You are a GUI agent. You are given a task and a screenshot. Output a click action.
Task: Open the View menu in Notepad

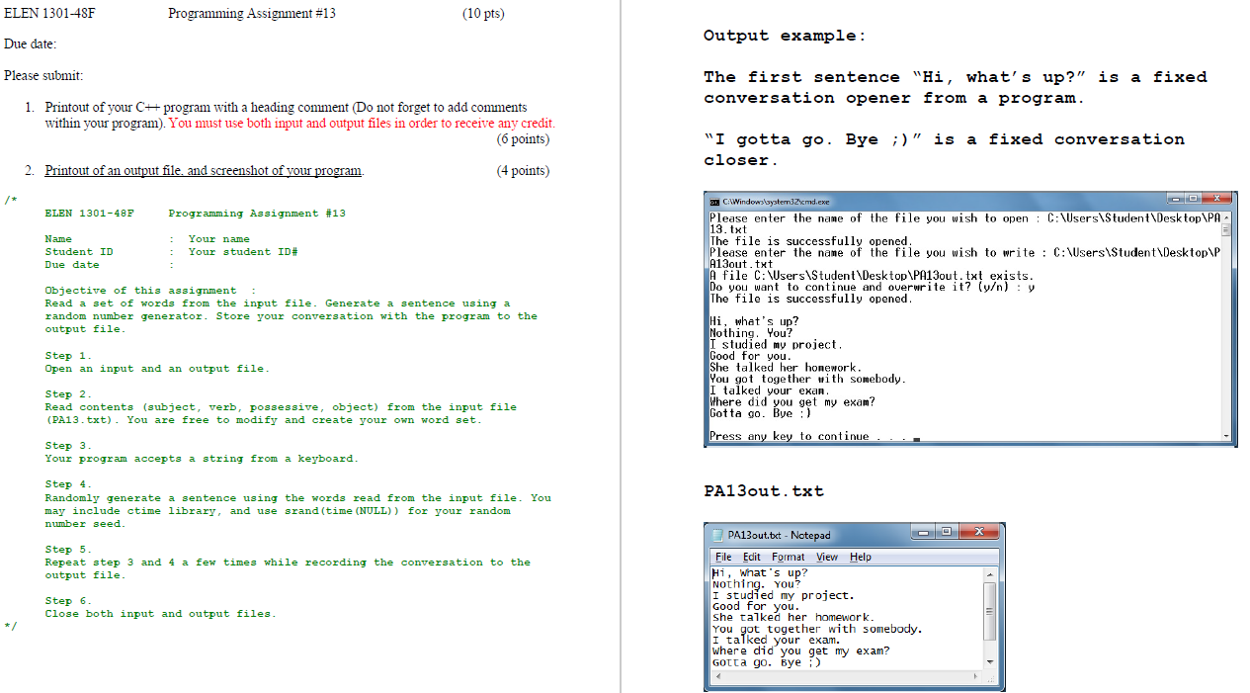click(x=826, y=556)
